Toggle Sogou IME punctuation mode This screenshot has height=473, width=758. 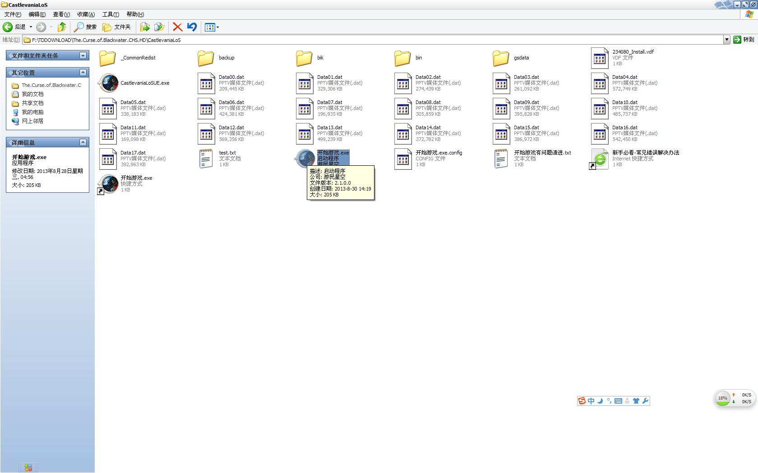pyautogui.click(x=609, y=401)
